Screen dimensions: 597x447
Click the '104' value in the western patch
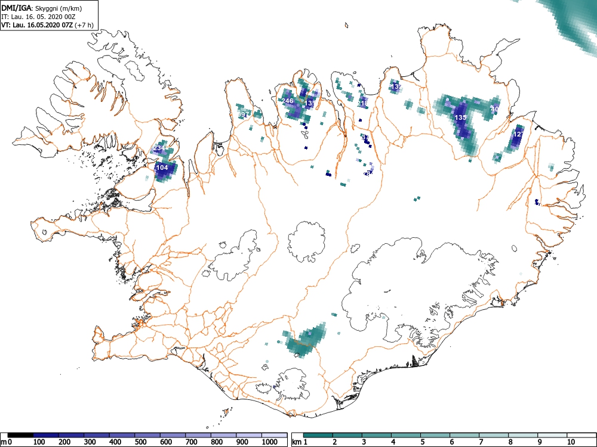click(x=162, y=167)
